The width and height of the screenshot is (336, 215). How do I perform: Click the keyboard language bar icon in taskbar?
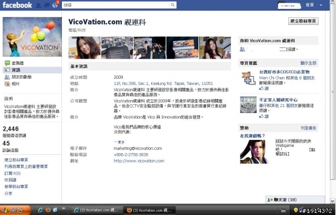tap(283, 210)
